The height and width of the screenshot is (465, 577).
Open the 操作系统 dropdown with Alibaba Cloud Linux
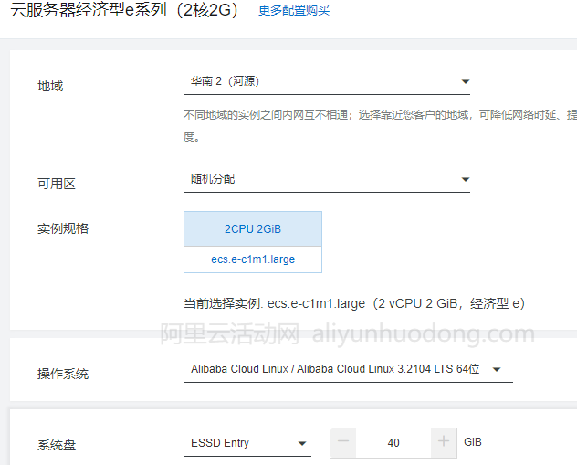(348, 369)
